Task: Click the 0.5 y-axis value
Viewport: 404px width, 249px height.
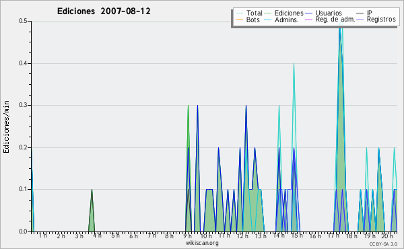Action: pyautogui.click(x=23, y=21)
